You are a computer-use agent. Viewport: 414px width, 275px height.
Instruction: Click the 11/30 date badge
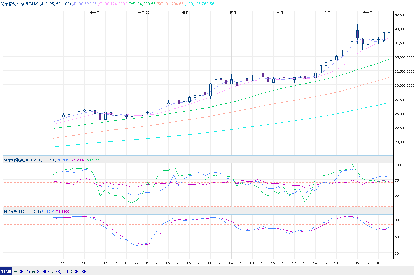pos(6,272)
